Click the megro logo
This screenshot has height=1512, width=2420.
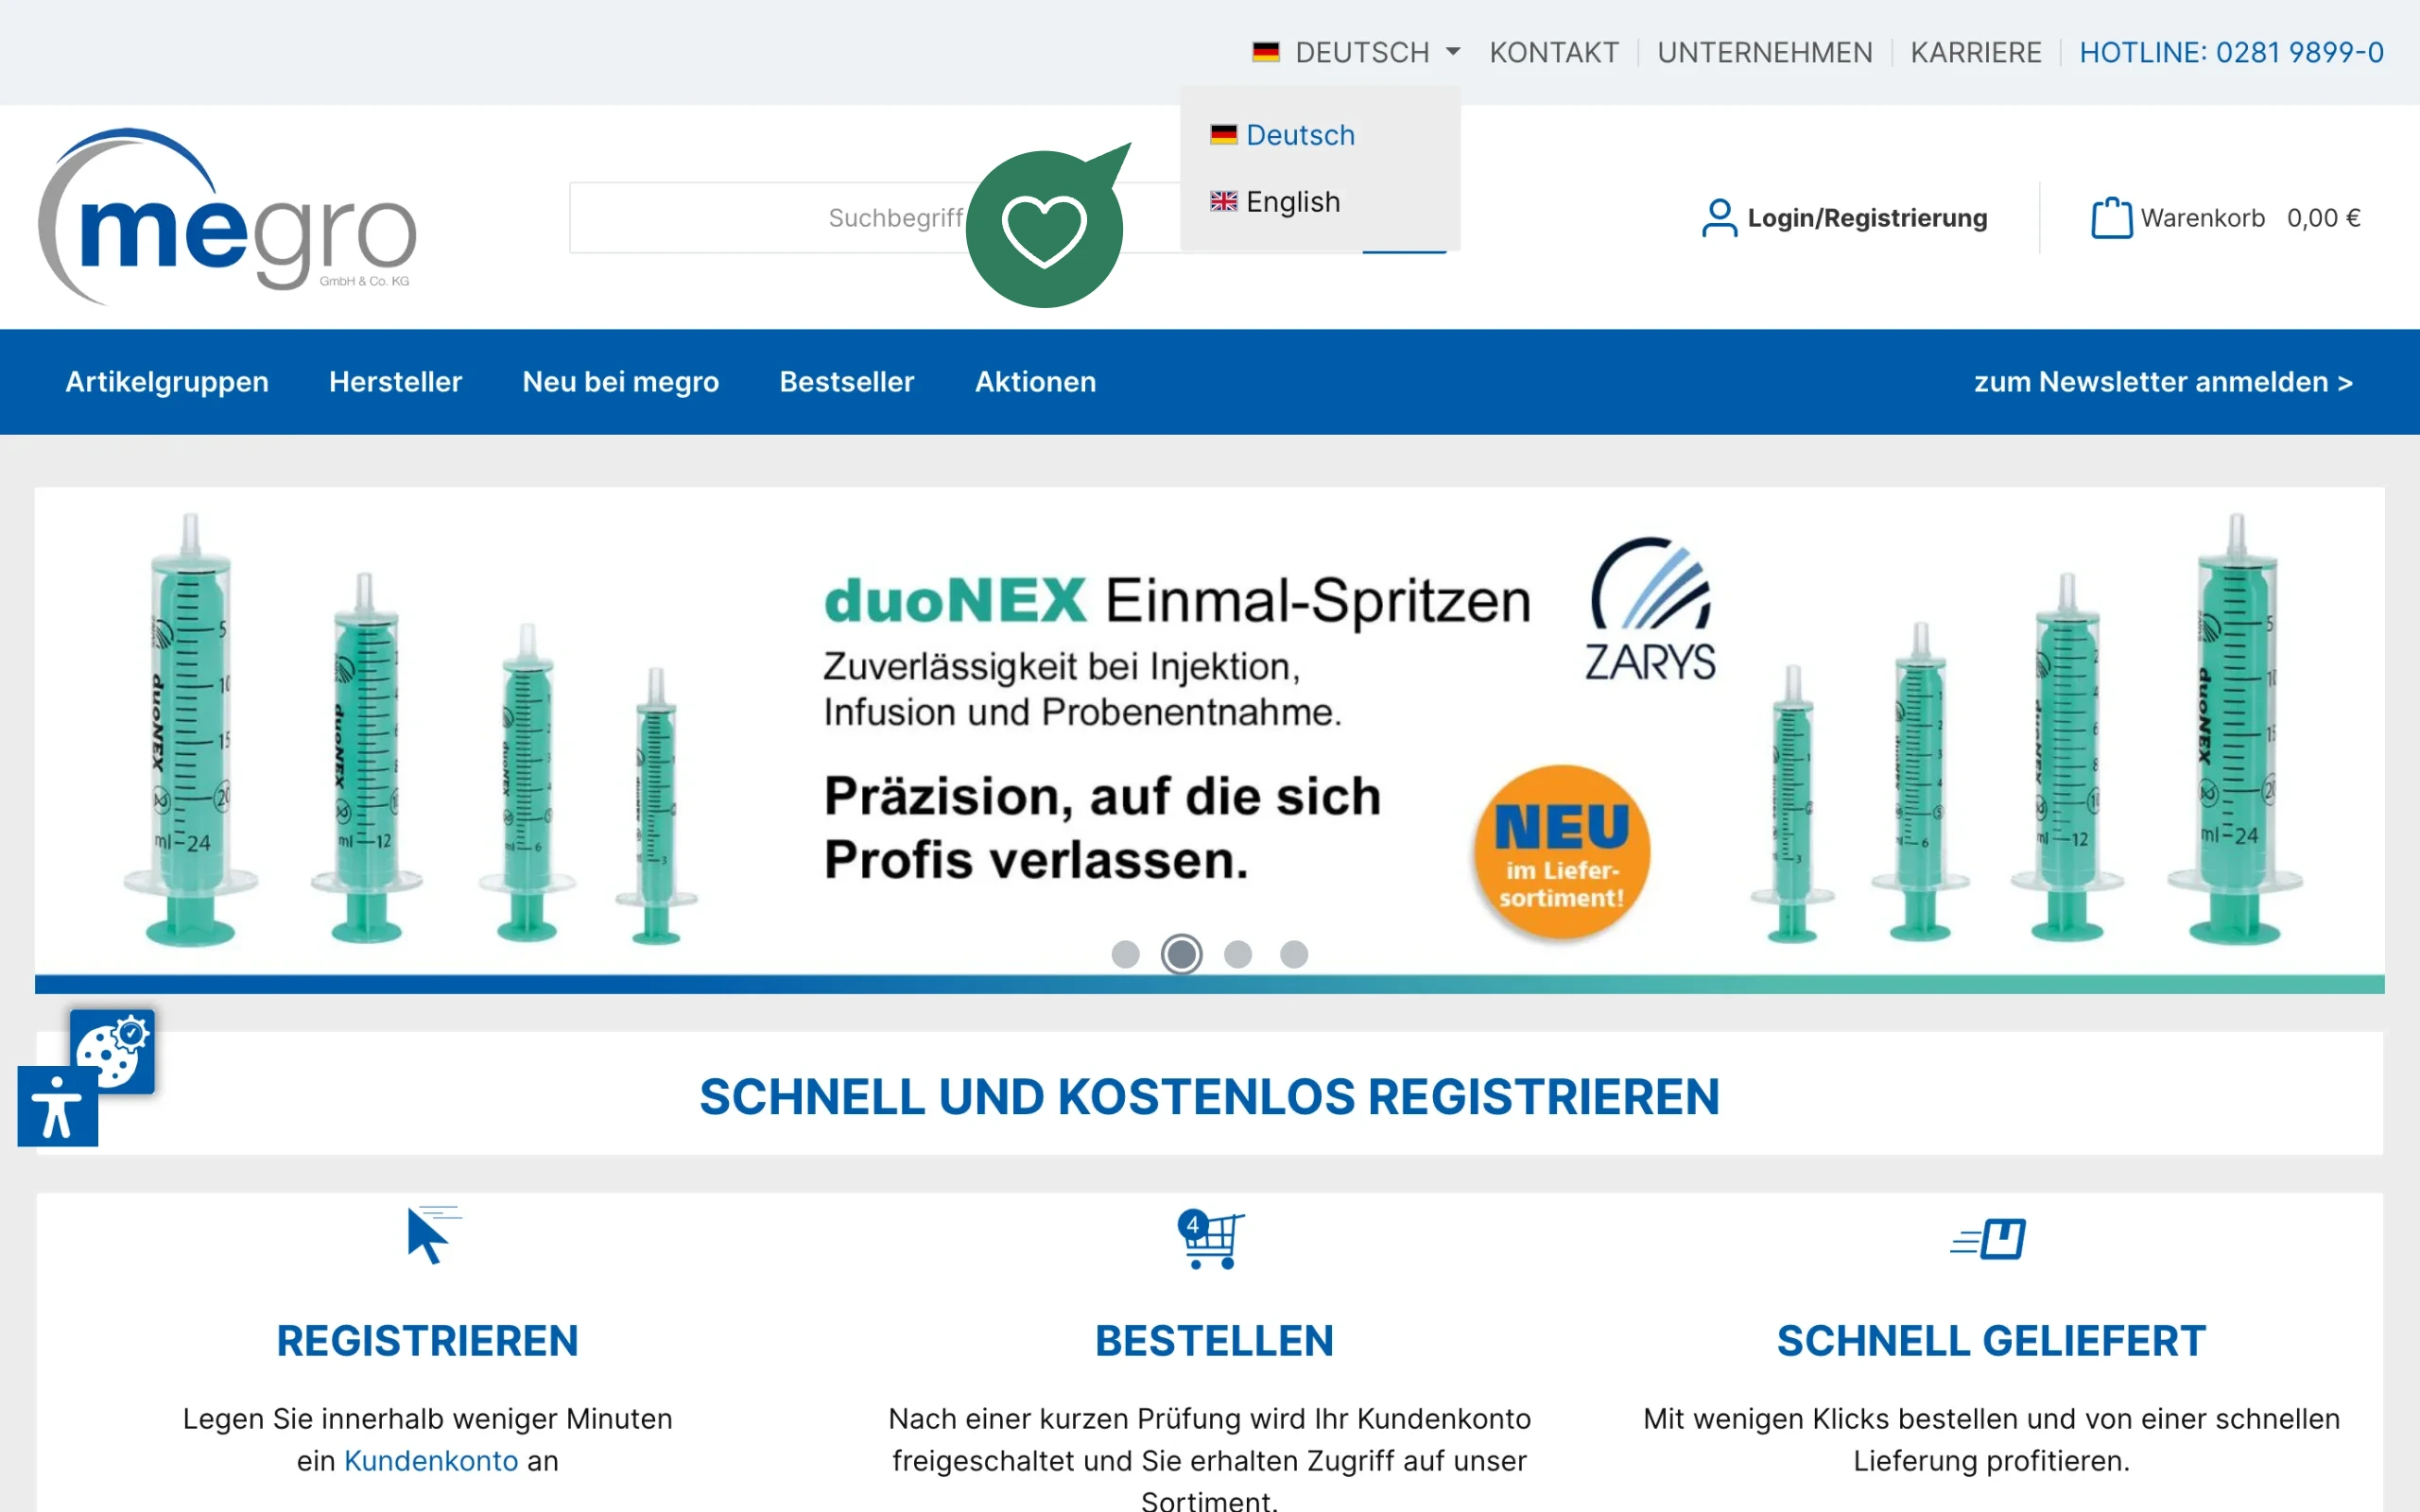pos(227,216)
